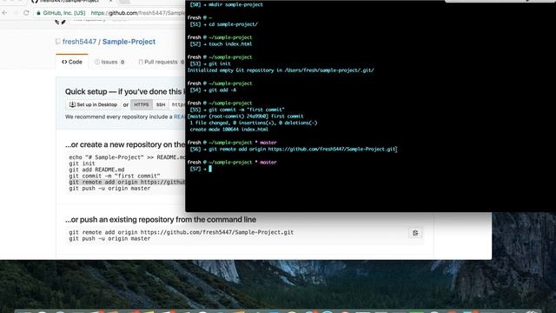Select the SSH clone option
556x313 pixels.
pyautogui.click(x=161, y=104)
